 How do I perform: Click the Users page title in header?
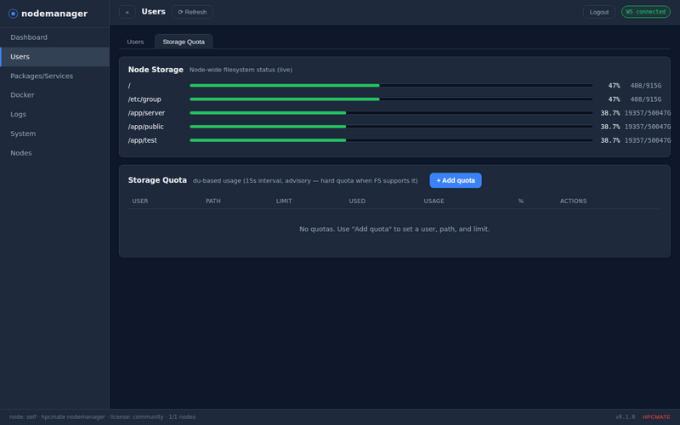(154, 12)
